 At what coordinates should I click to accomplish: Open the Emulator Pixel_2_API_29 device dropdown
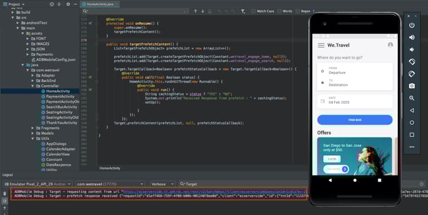38,184
